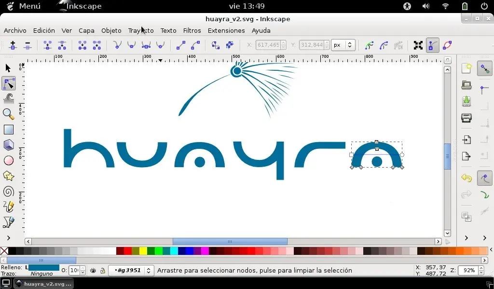Screen dimensions: 494x289
Task: Pick the cyan palette swatch
Action: pos(174,250)
